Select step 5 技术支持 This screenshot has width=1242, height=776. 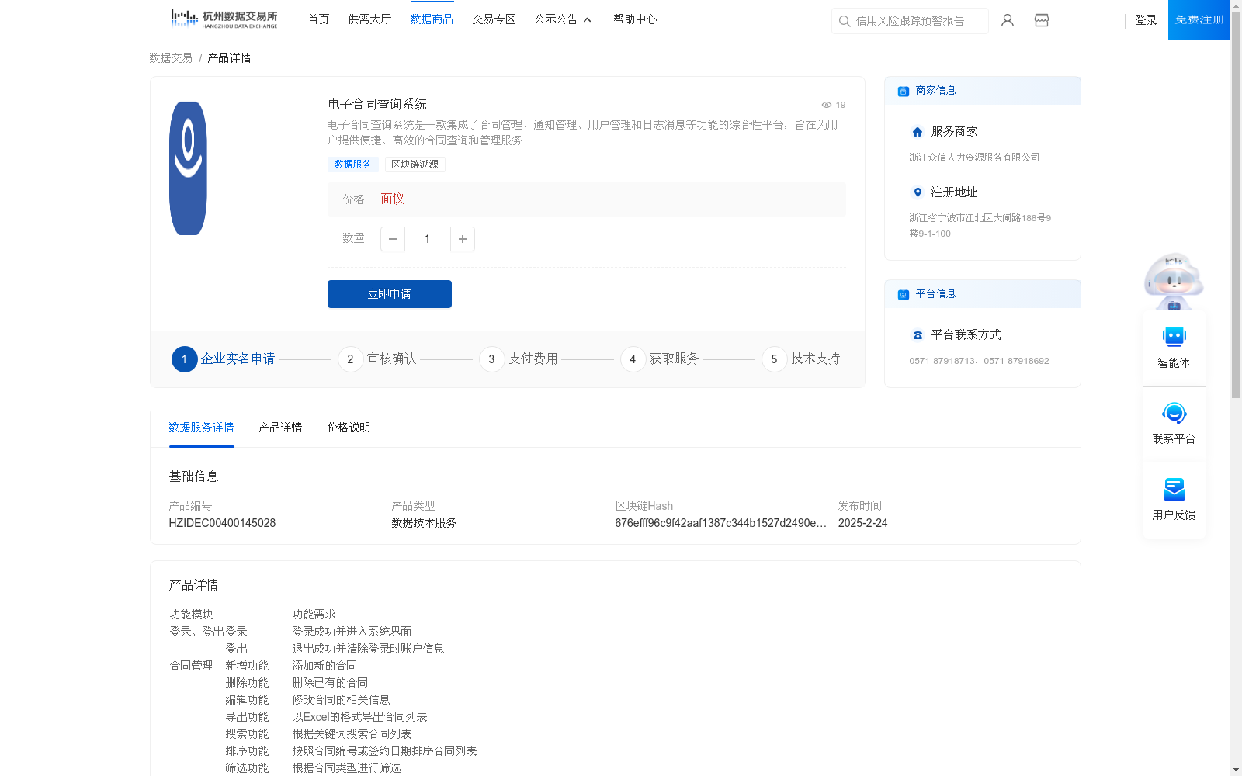801,359
